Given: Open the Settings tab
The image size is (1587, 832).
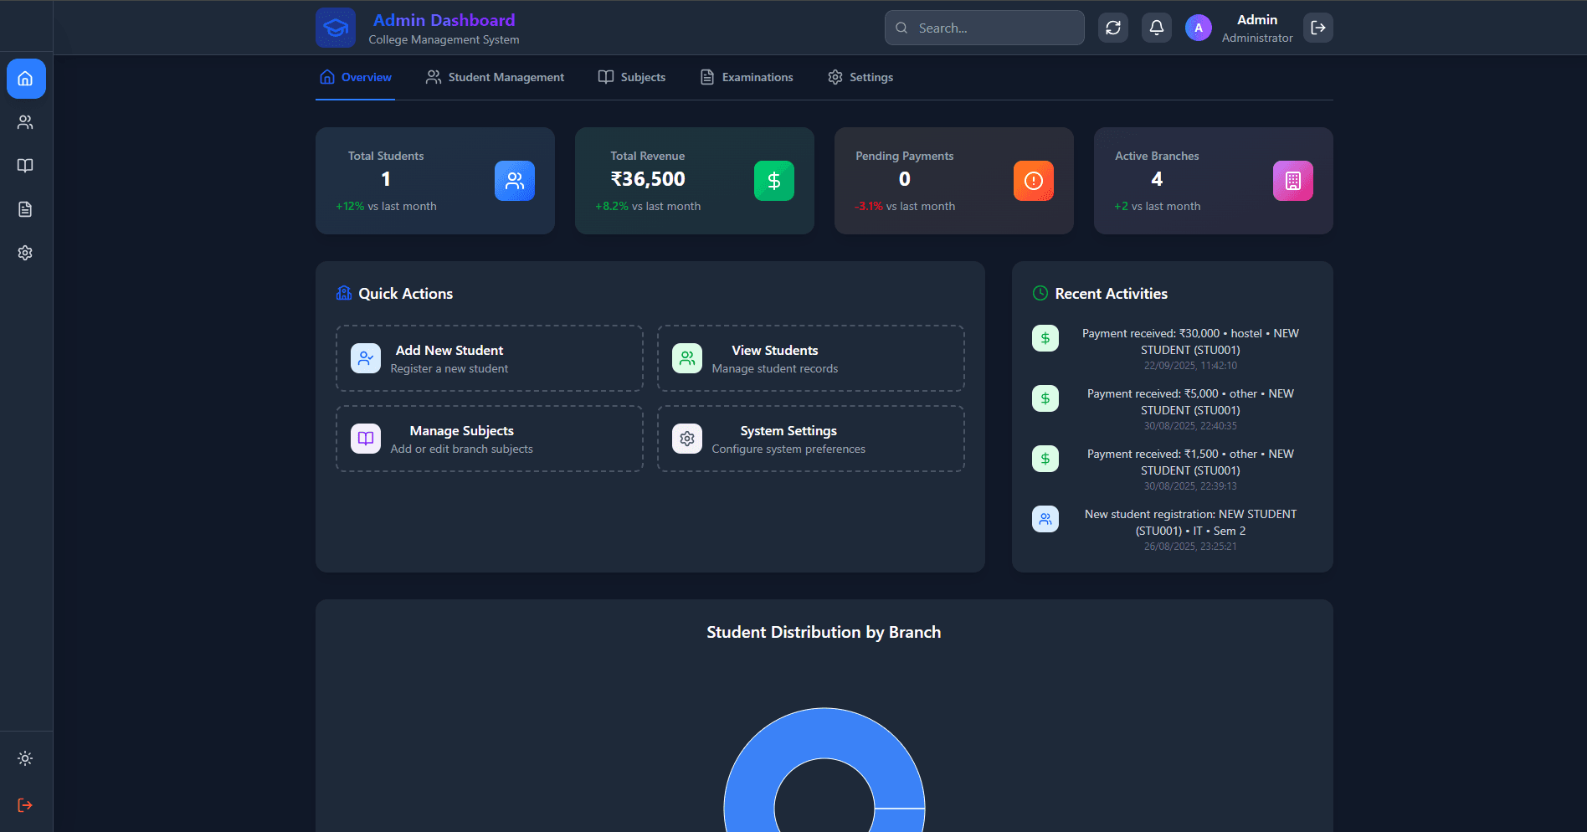Looking at the screenshot, I should pyautogui.click(x=860, y=77).
